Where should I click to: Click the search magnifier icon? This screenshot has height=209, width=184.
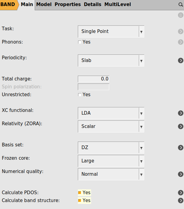coord(181,5)
